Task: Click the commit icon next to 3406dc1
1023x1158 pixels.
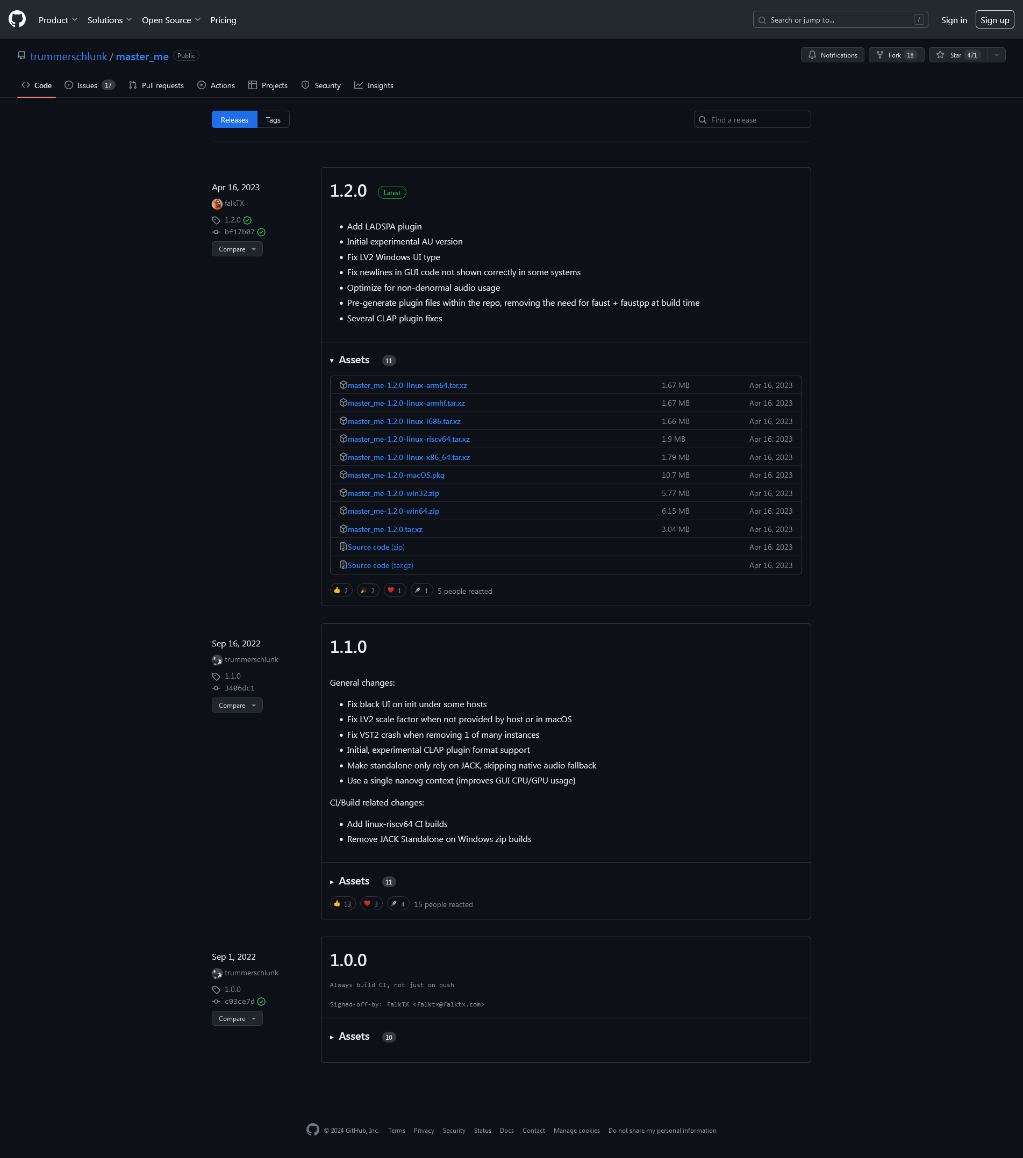Action: (x=216, y=688)
